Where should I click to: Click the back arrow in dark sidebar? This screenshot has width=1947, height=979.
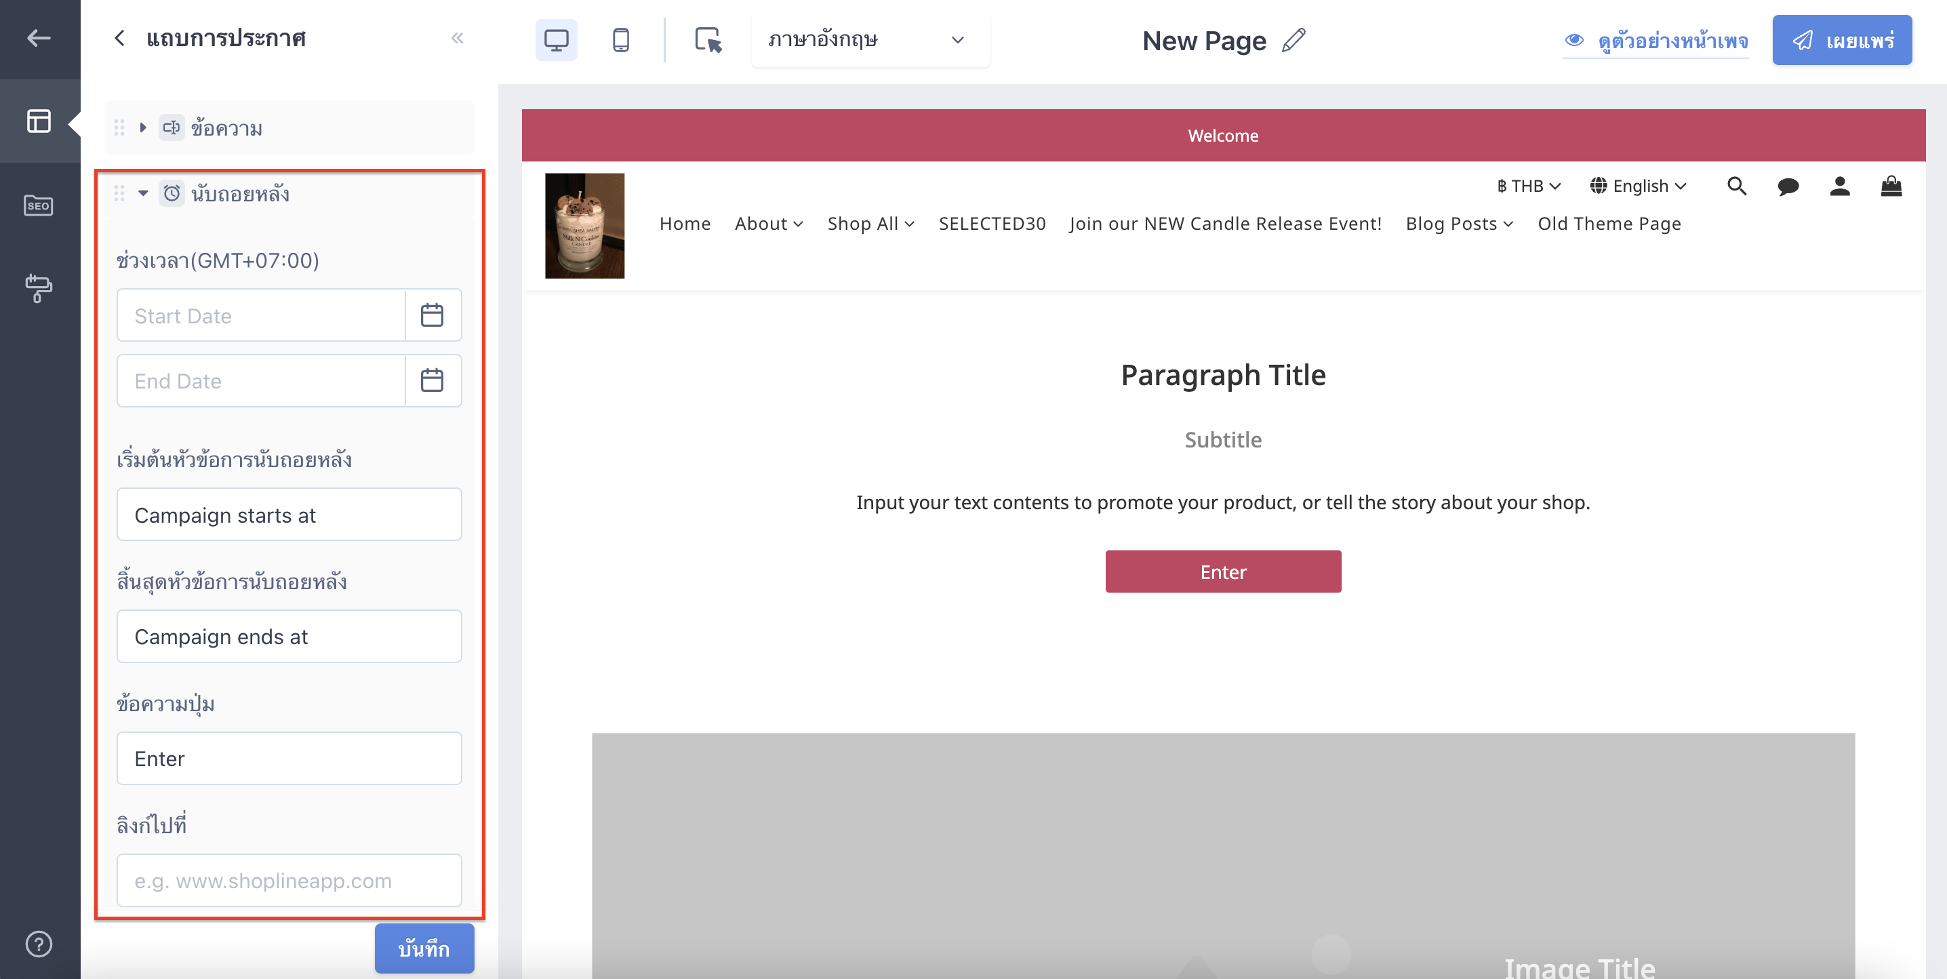click(x=39, y=38)
